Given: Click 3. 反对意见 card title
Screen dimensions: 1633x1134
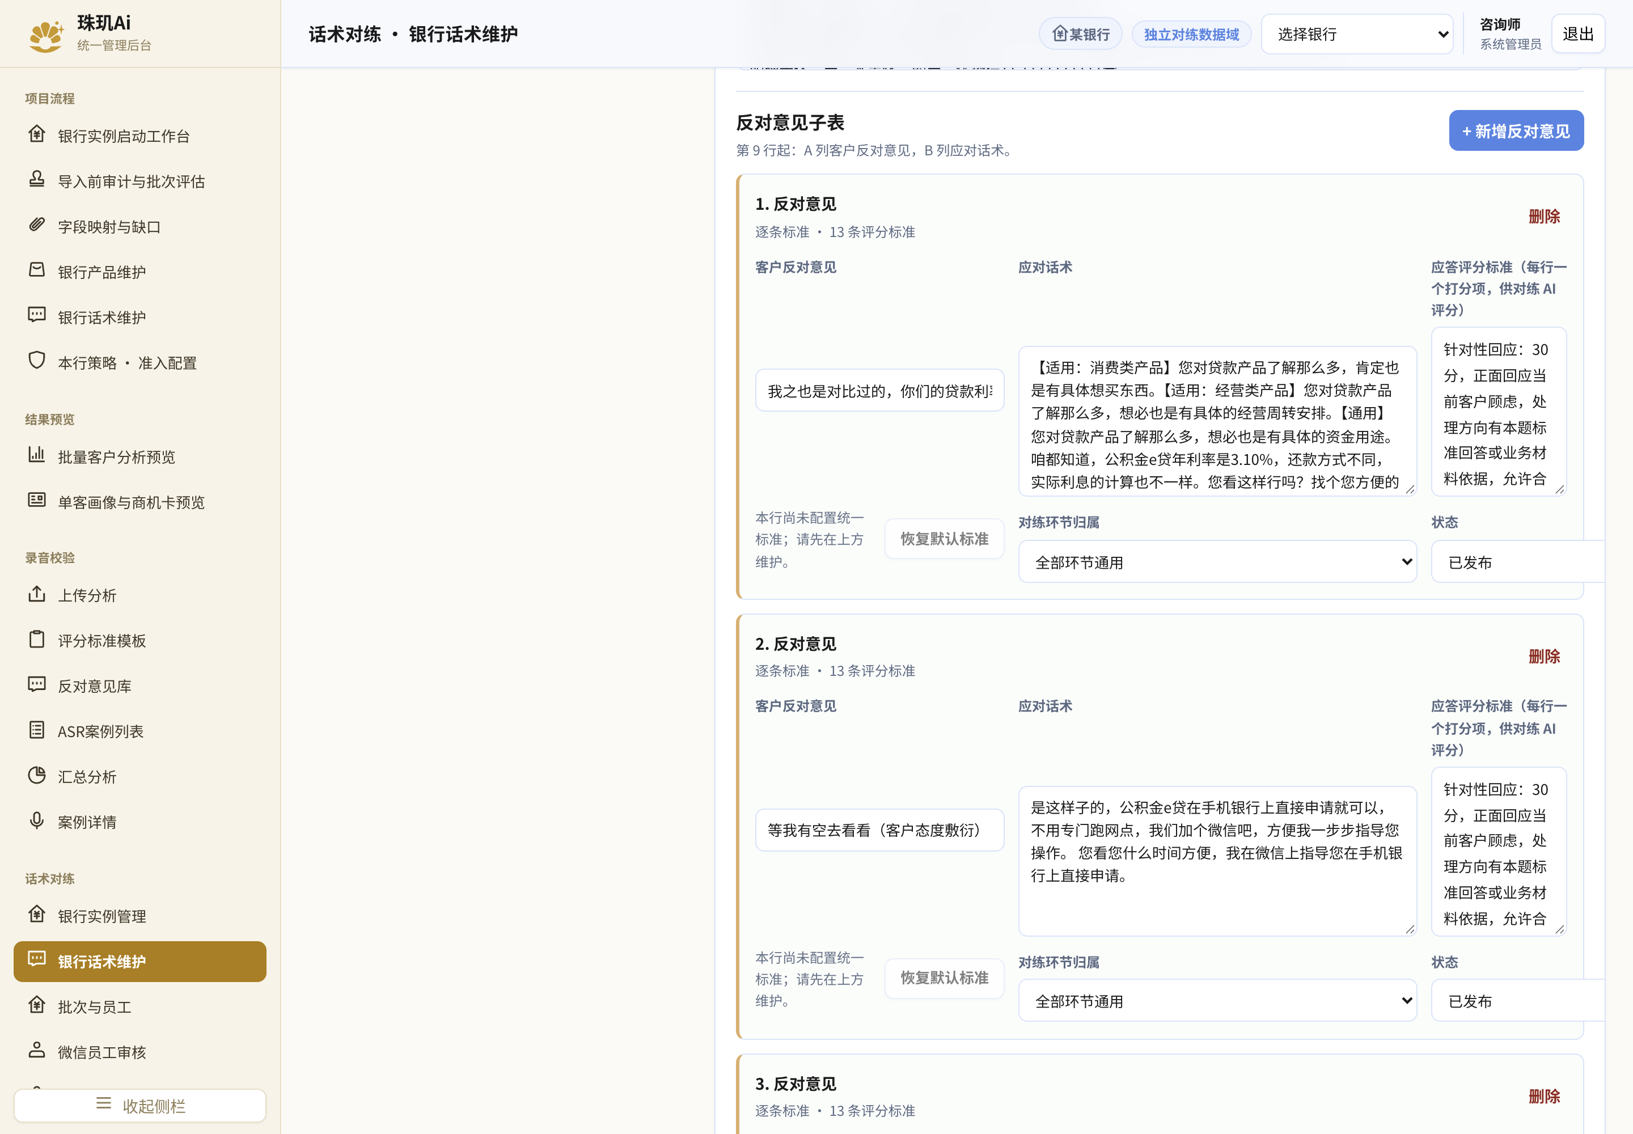Looking at the screenshot, I should (795, 1084).
